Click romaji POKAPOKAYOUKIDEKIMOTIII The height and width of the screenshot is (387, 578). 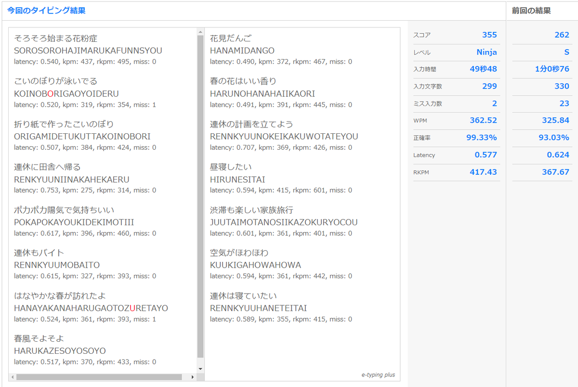click(74, 222)
